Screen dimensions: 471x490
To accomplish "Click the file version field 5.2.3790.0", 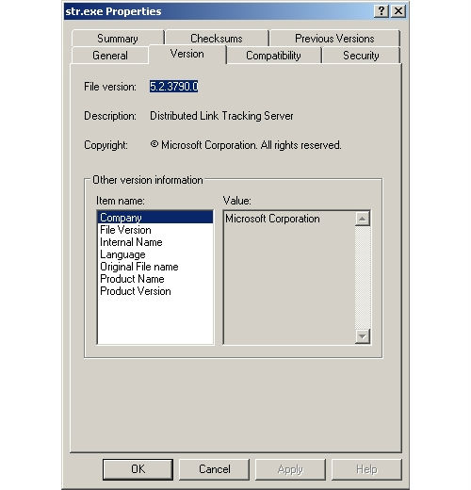I will tap(173, 87).
